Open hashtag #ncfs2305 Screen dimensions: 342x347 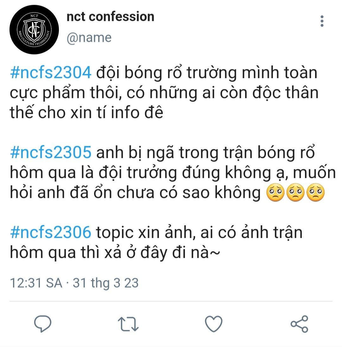(51, 152)
